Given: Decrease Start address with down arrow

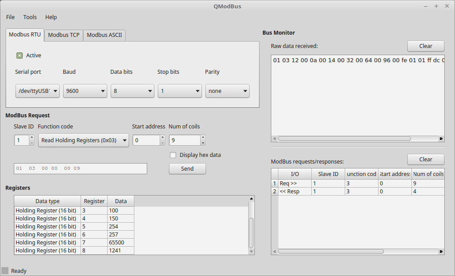Looking at the screenshot, I should pyautogui.click(x=163, y=143).
